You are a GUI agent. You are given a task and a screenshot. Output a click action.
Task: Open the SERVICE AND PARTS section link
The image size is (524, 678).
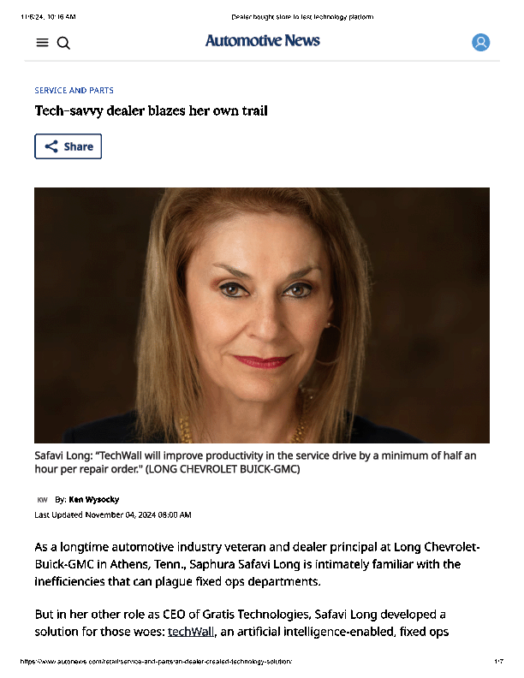click(74, 91)
